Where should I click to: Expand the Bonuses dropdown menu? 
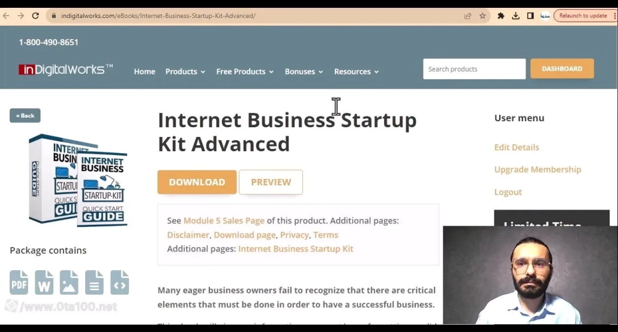(x=304, y=71)
